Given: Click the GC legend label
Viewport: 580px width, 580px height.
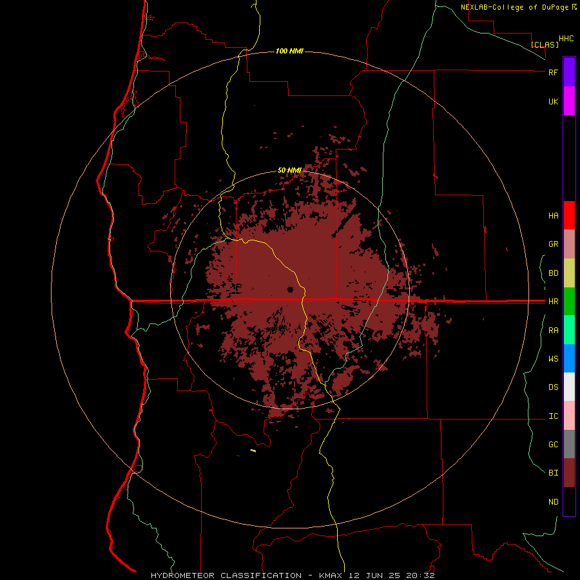Looking at the screenshot, I should point(553,444).
